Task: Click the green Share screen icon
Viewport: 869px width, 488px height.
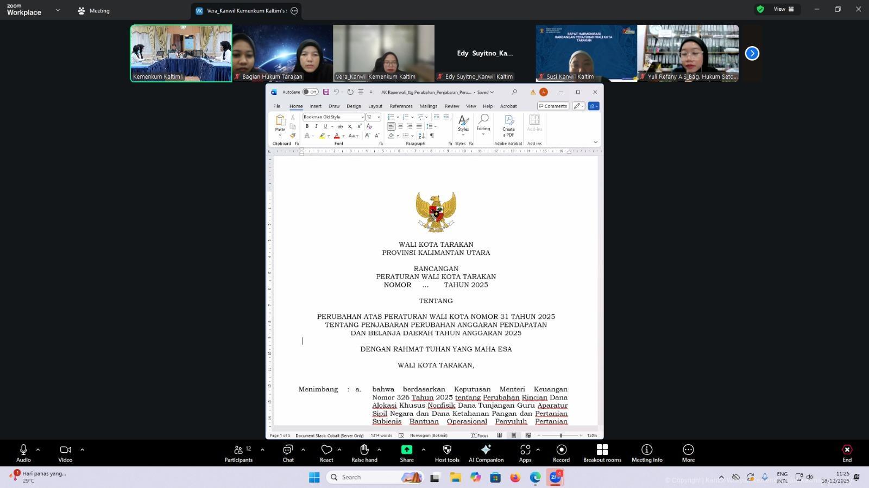Action: [x=406, y=450]
